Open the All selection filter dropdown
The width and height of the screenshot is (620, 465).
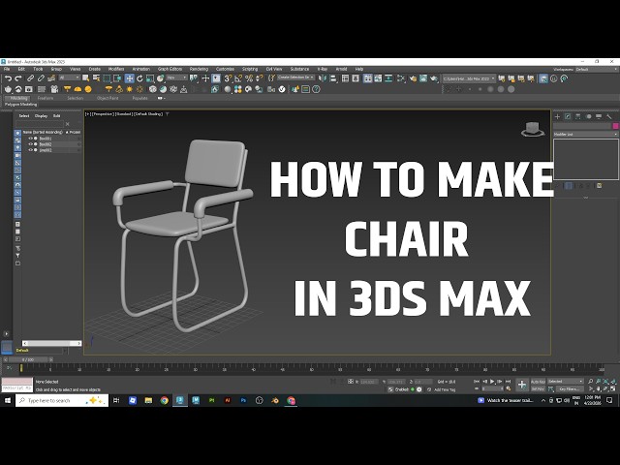(70, 77)
